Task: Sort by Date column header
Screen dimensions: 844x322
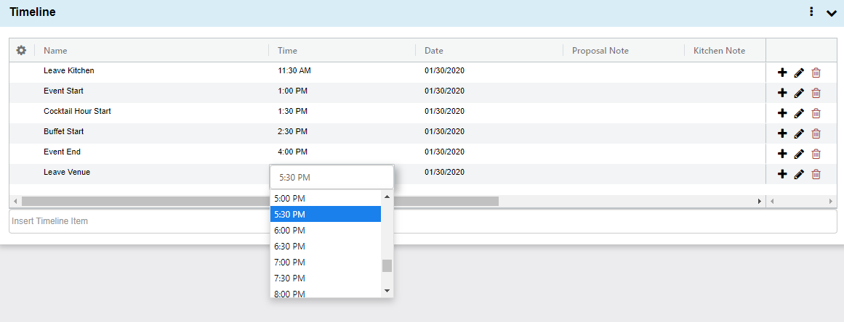Action: [x=434, y=51]
